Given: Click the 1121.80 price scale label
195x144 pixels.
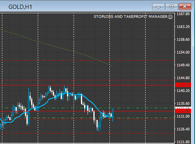Looking at the screenshot, I should click(183, 142).
